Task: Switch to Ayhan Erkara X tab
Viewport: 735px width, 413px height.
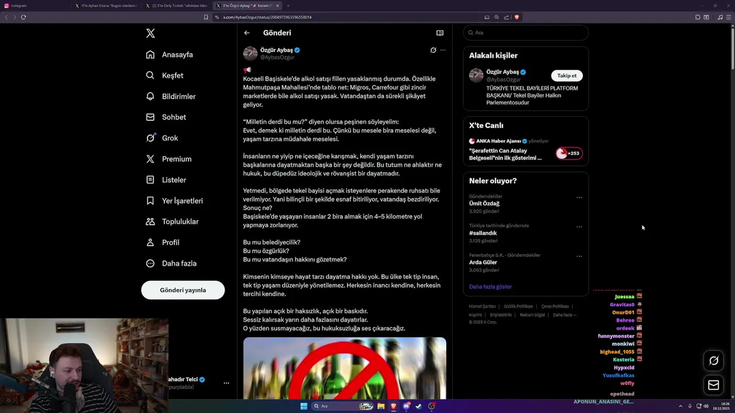Action: point(107,6)
